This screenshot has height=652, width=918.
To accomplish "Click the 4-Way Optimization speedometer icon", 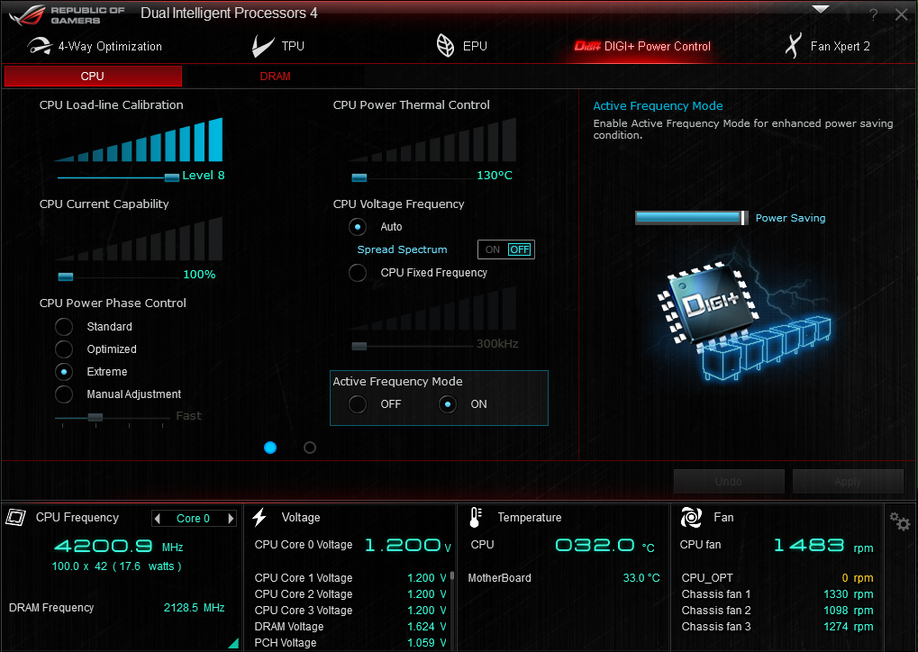I will [40, 46].
